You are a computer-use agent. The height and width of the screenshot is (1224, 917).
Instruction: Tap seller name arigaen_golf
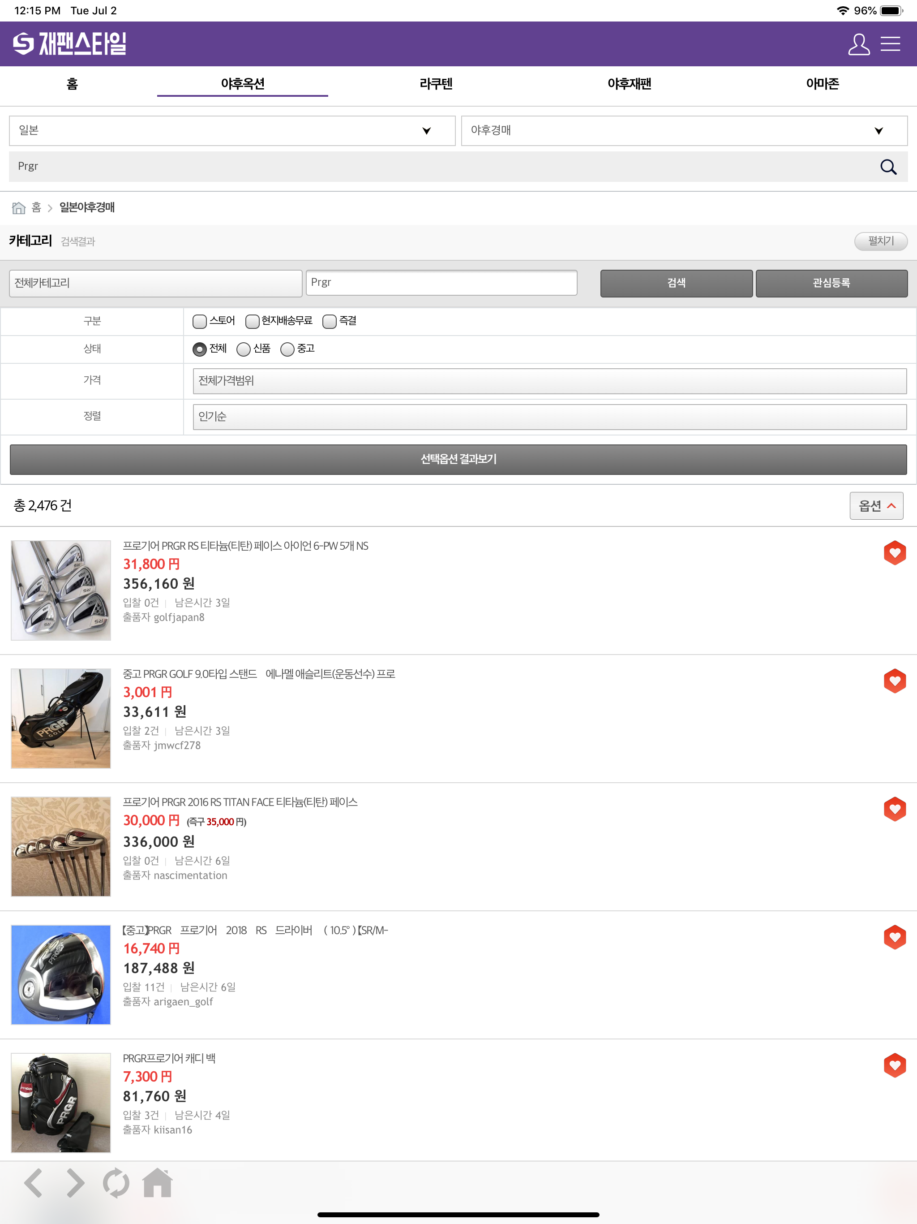[x=183, y=1001]
